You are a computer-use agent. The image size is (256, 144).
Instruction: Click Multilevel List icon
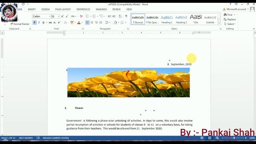coord(101,16)
